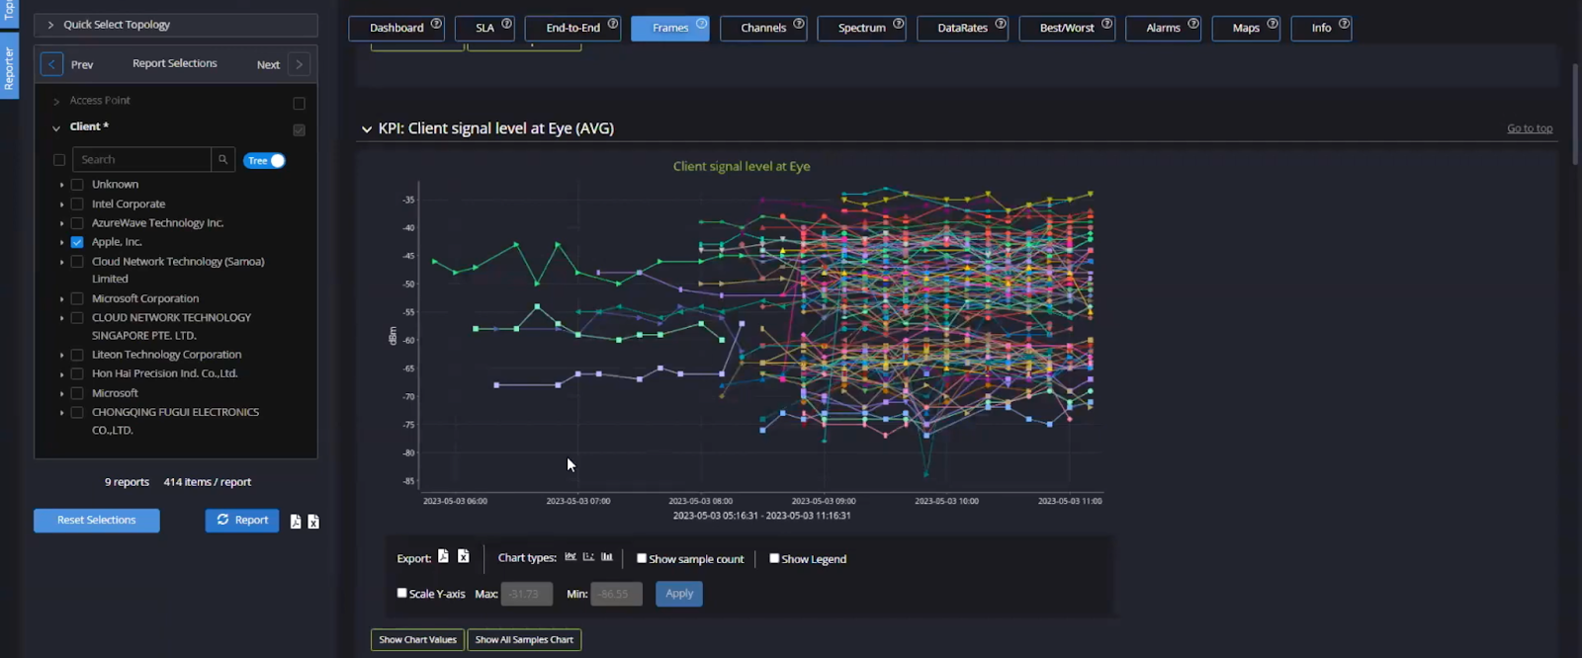
Task: Open the Alarms tab
Action: tap(1162, 28)
